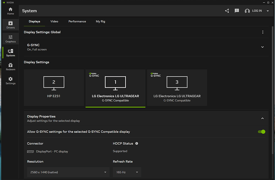Minimize the NVIDIA app window
The image size is (275, 180).
(264, 2)
